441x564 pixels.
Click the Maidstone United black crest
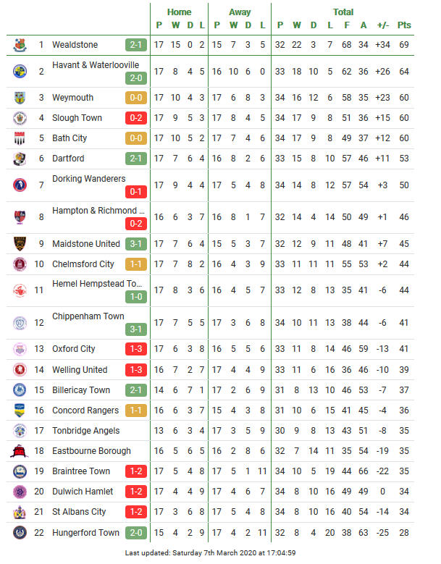coord(20,243)
